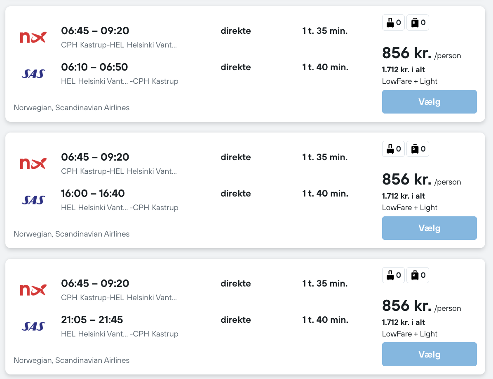Viewport: 493px width, 379px height.
Task: Click first card's airline names footer text
Action: click(x=71, y=108)
